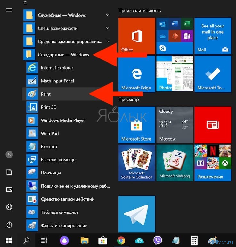Open the user account button
Image resolution: width=236 pixels, height=247 pixels.
tap(9, 154)
